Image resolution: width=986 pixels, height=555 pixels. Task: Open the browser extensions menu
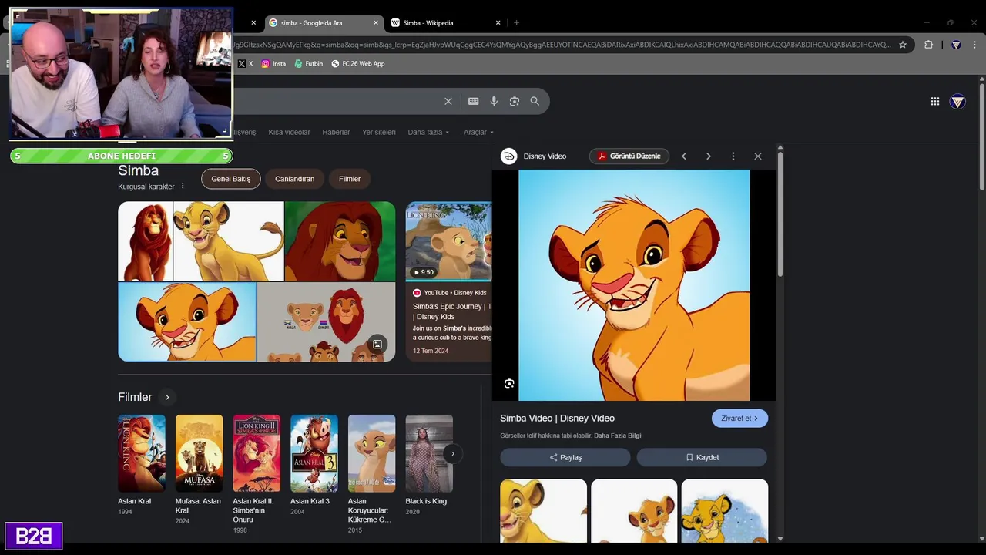(928, 45)
